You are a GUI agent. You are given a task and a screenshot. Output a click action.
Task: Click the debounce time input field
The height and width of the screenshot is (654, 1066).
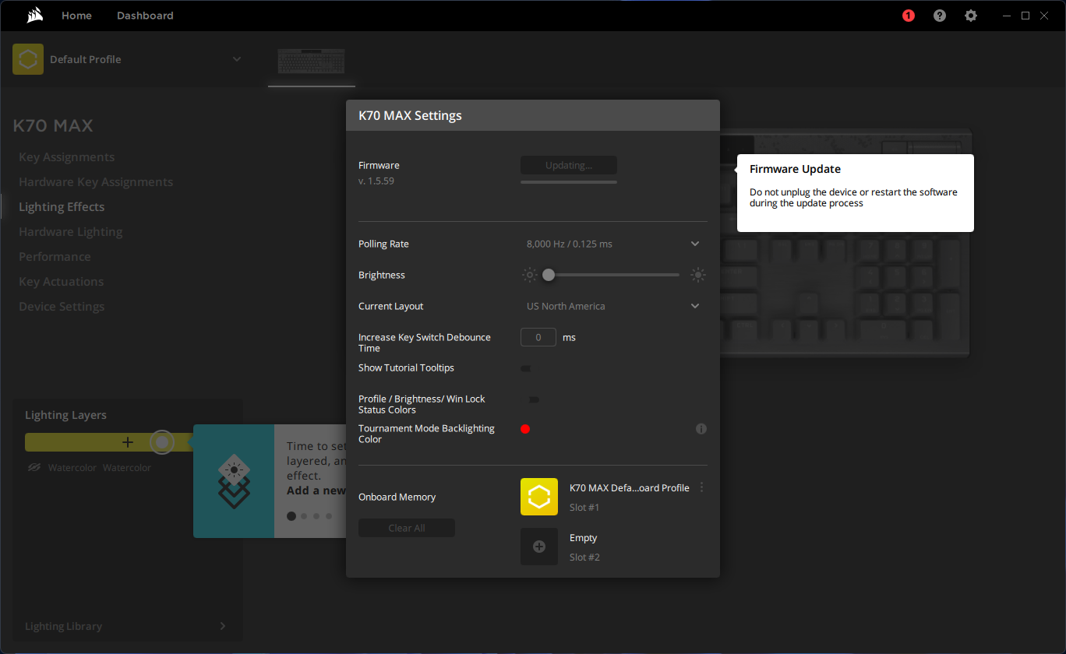click(538, 337)
